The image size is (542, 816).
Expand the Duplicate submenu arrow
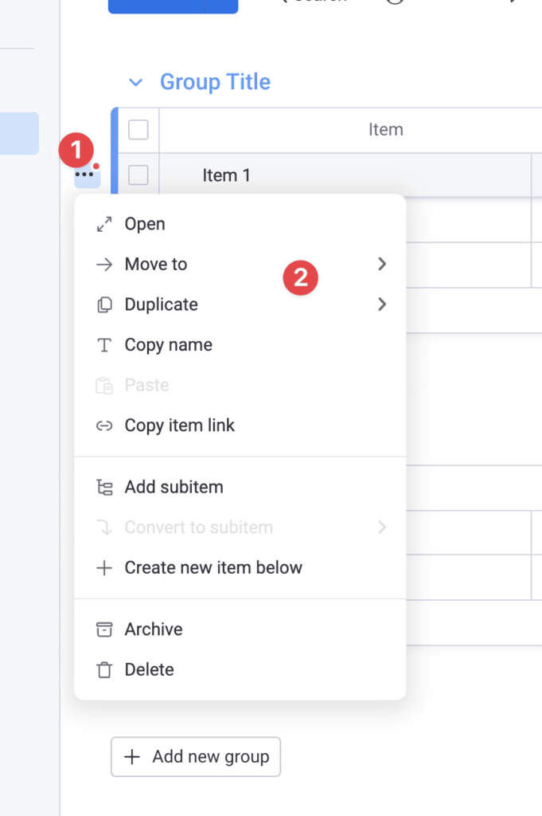pos(382,304)
